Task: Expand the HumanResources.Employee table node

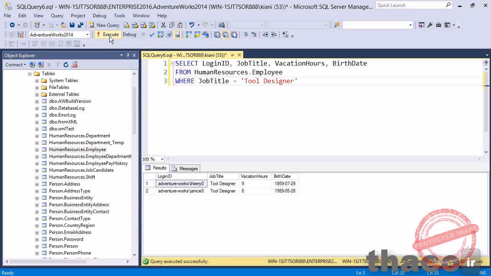Action: point(37,149)
